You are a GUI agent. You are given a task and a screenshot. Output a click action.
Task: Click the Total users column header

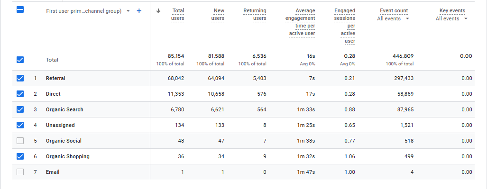178,15
